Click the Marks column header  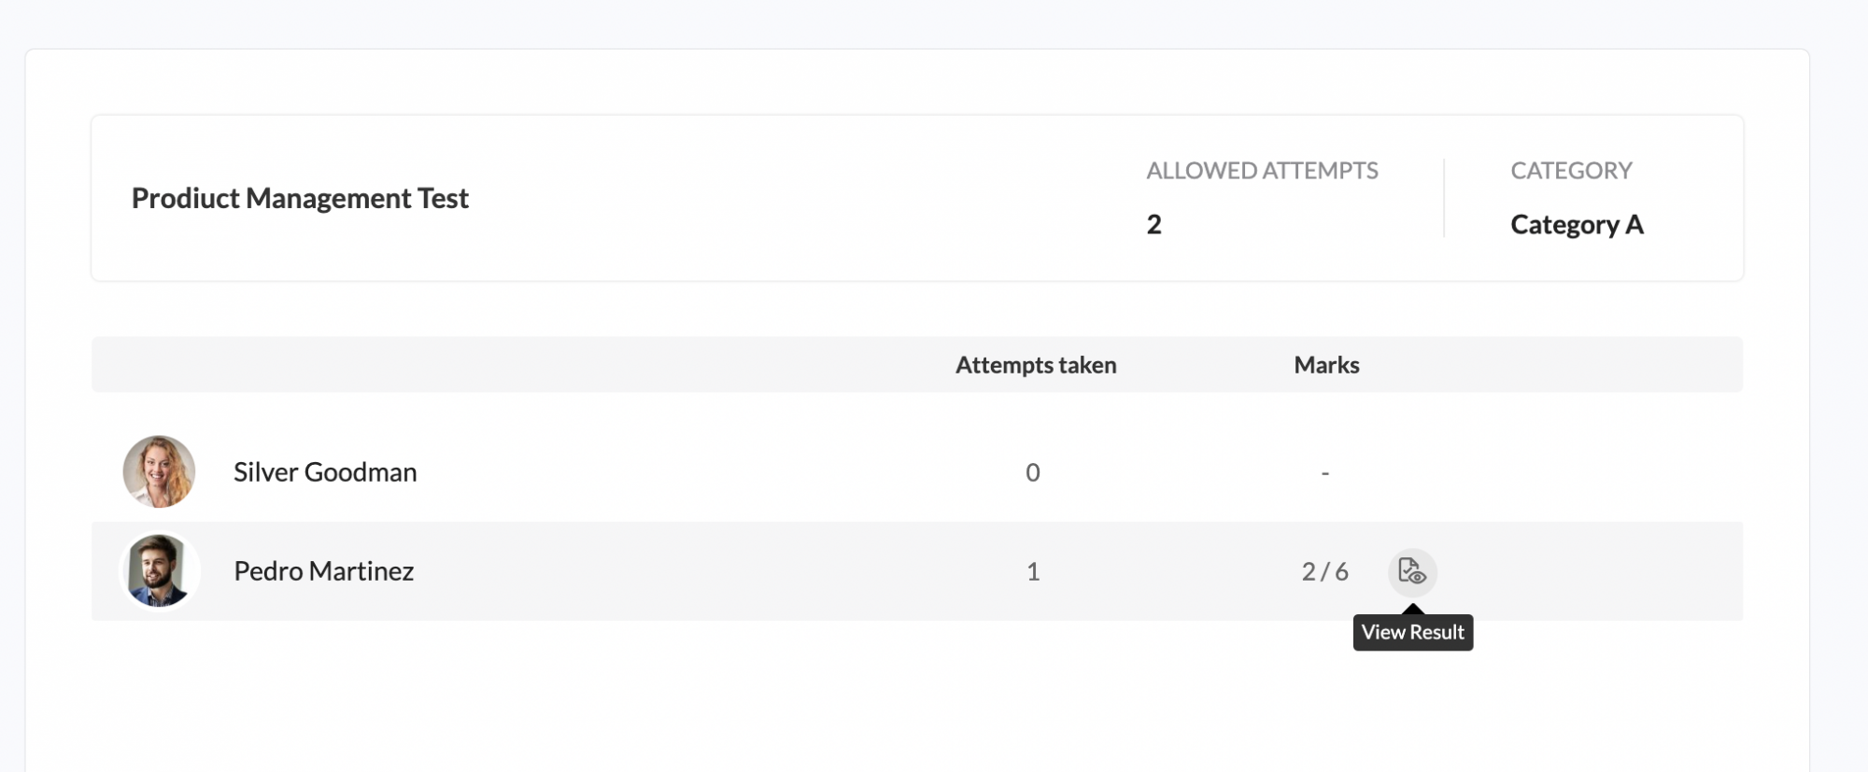click(1326, 365)
